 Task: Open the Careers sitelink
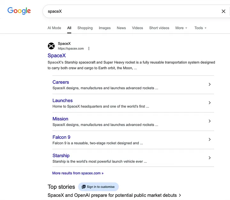pos(61,82)
